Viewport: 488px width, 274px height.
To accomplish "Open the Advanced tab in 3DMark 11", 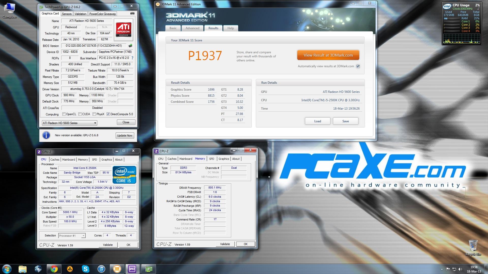I will pos(192,28).
